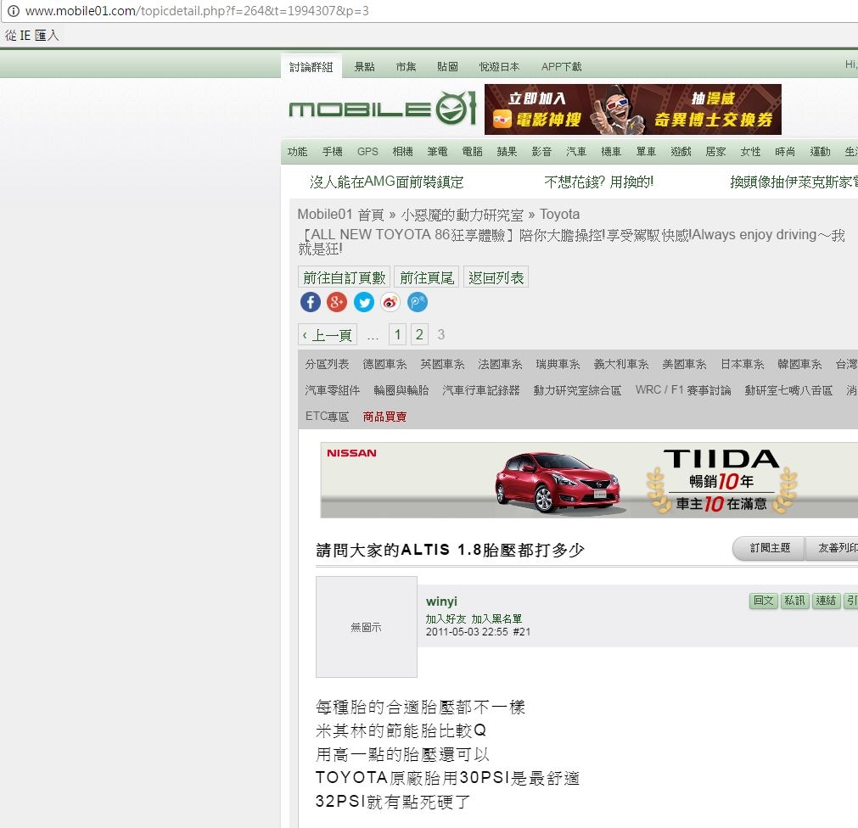Open the 手機 category
Viewport: 858px width, 828px height.
pyautogui.click(x=332, y=152)
